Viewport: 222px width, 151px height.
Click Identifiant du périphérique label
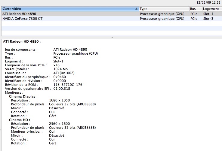click(x=28, y=77)
